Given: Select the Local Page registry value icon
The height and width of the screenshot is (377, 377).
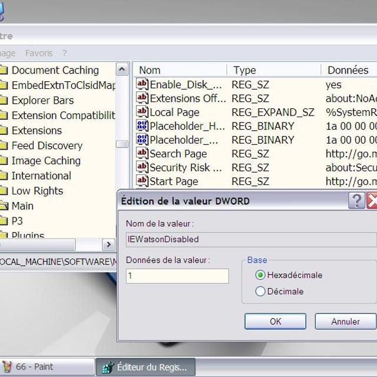Looking at the screenshot, I should point(142,112).
